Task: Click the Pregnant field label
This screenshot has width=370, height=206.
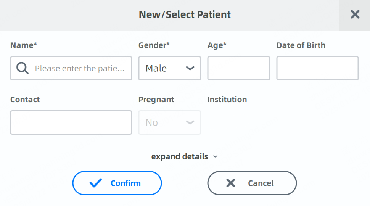Action: click(156, 100)
